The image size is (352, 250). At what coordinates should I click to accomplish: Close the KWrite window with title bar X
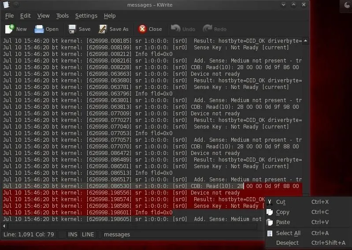pyautogui.click(x=304, y=4)
